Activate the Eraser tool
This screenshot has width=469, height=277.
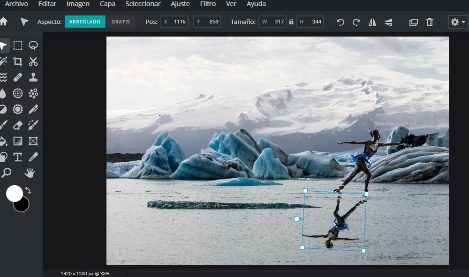click(18, 125)
